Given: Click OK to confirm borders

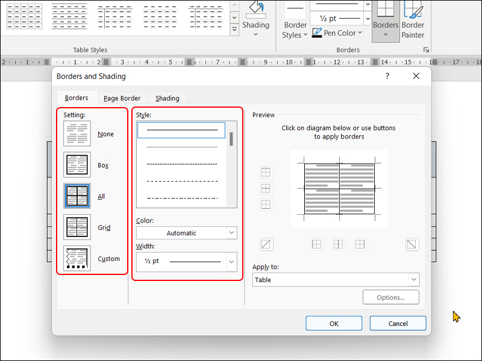Looking at the screenshot, I should pos(334,323).
